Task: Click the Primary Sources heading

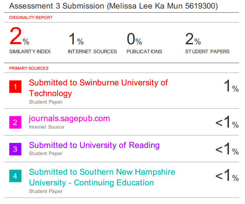Action: click(x=29, y=68)
